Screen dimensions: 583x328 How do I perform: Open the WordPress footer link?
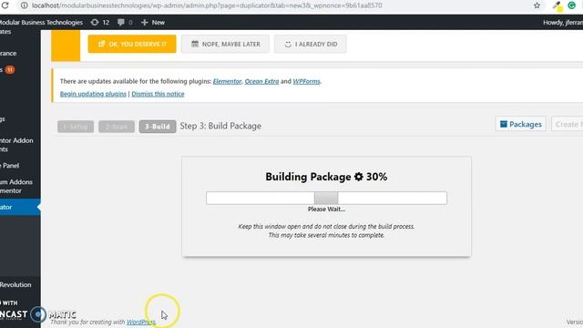(x=141, y=322)
